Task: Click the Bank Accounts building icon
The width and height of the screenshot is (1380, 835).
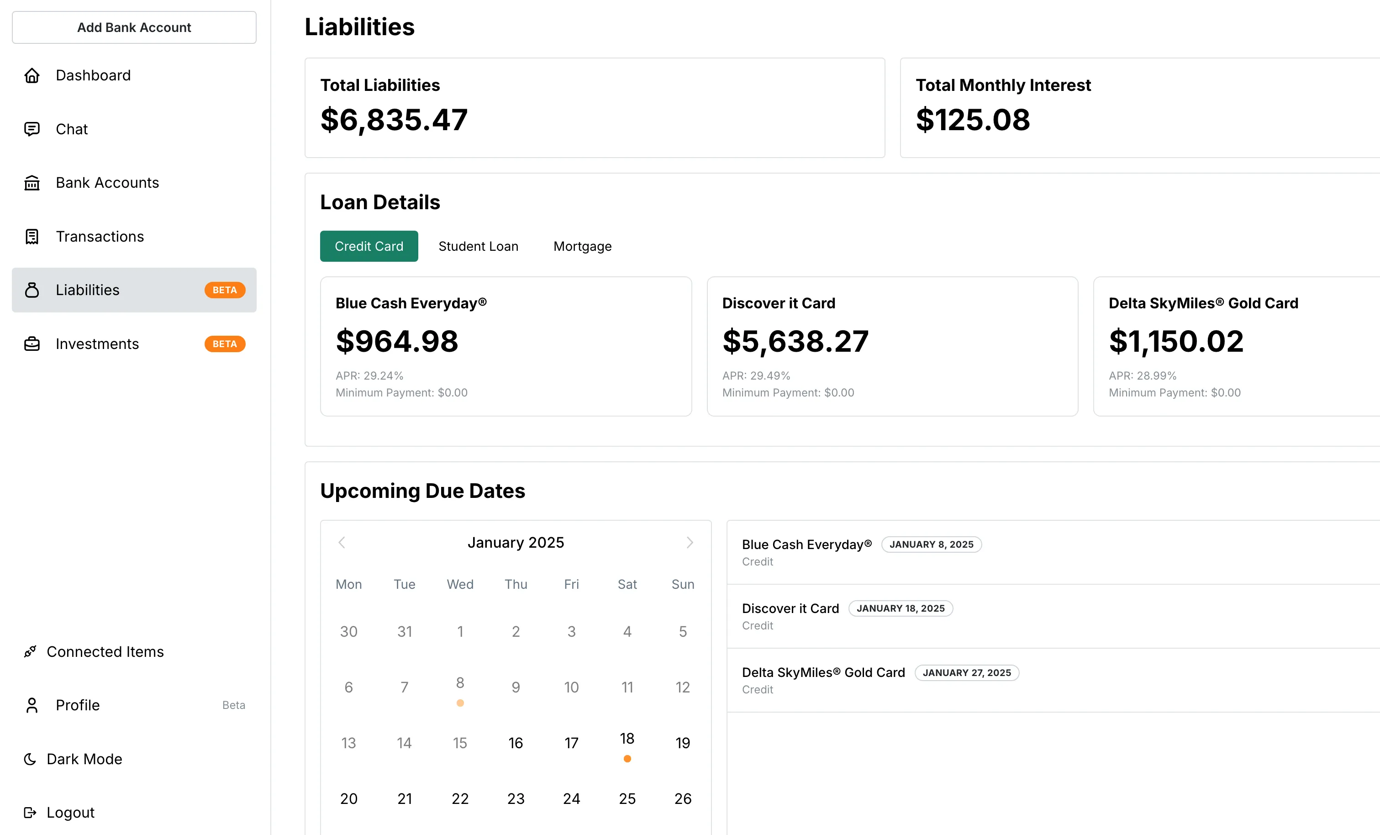Action: coord(32,183)
